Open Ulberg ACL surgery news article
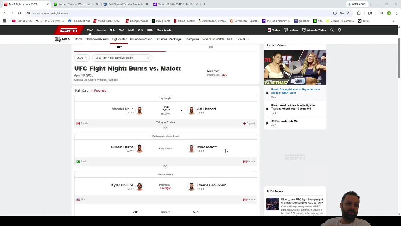 point(302,201)
